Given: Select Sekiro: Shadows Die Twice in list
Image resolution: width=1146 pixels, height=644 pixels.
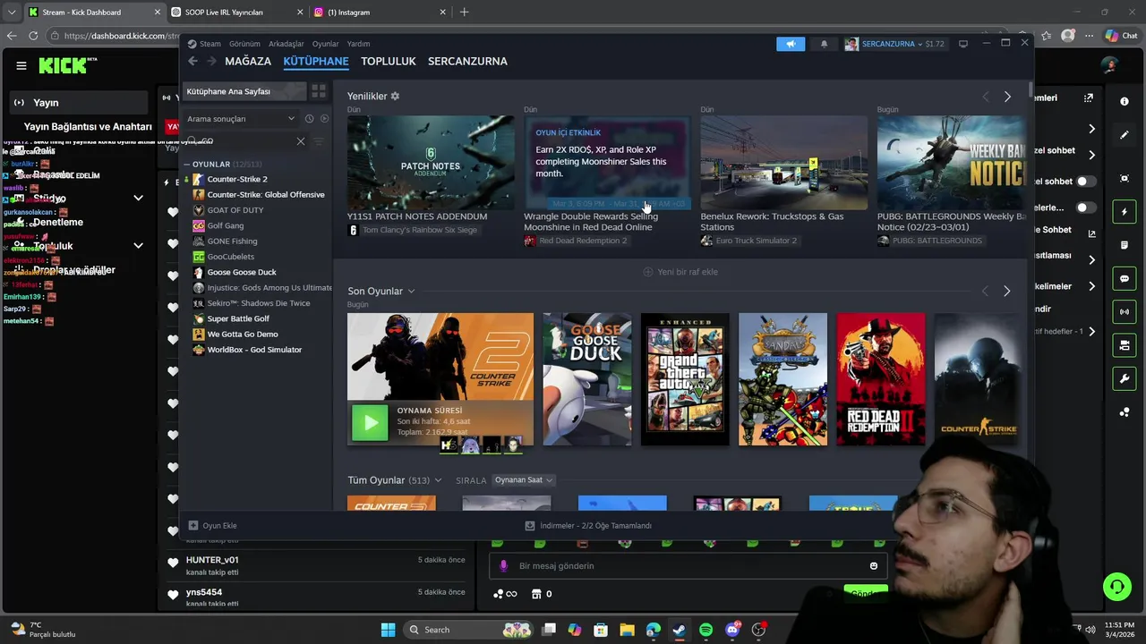Looking at the screenshot, I should click(258, 303).
